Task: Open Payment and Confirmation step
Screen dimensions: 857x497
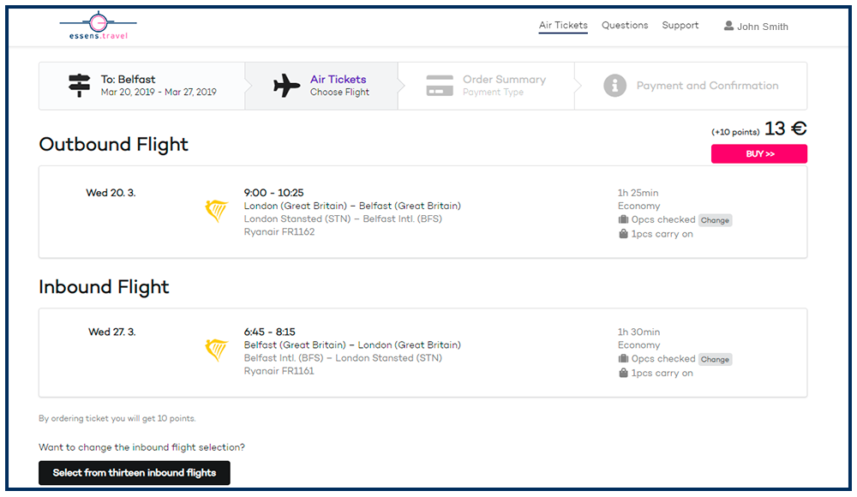Action: [691, 86]
